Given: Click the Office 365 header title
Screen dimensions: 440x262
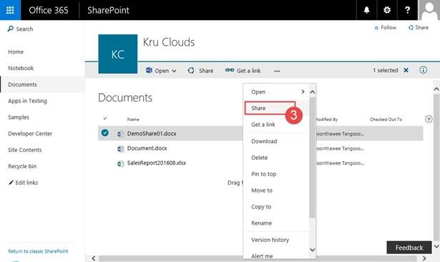Looking at the screenshot, I should pyautogui.click(x=49, y=11).
